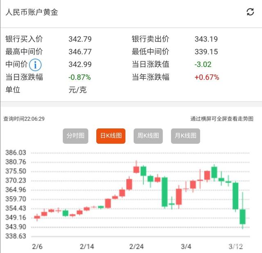Tap the 当日涨跌值 label
This screenshot has width=262, height=253.
[150, 64]
